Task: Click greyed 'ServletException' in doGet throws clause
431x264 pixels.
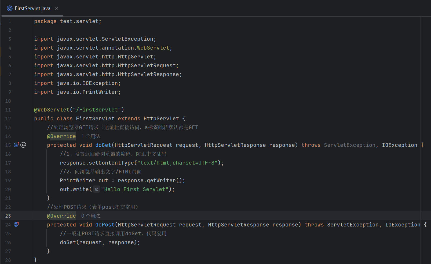Action: [x=350, y=145]
